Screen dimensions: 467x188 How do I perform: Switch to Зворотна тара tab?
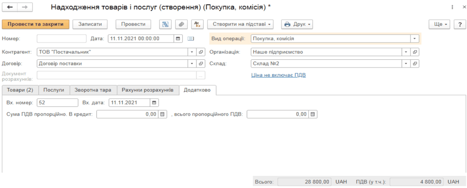tap(93, 90)
